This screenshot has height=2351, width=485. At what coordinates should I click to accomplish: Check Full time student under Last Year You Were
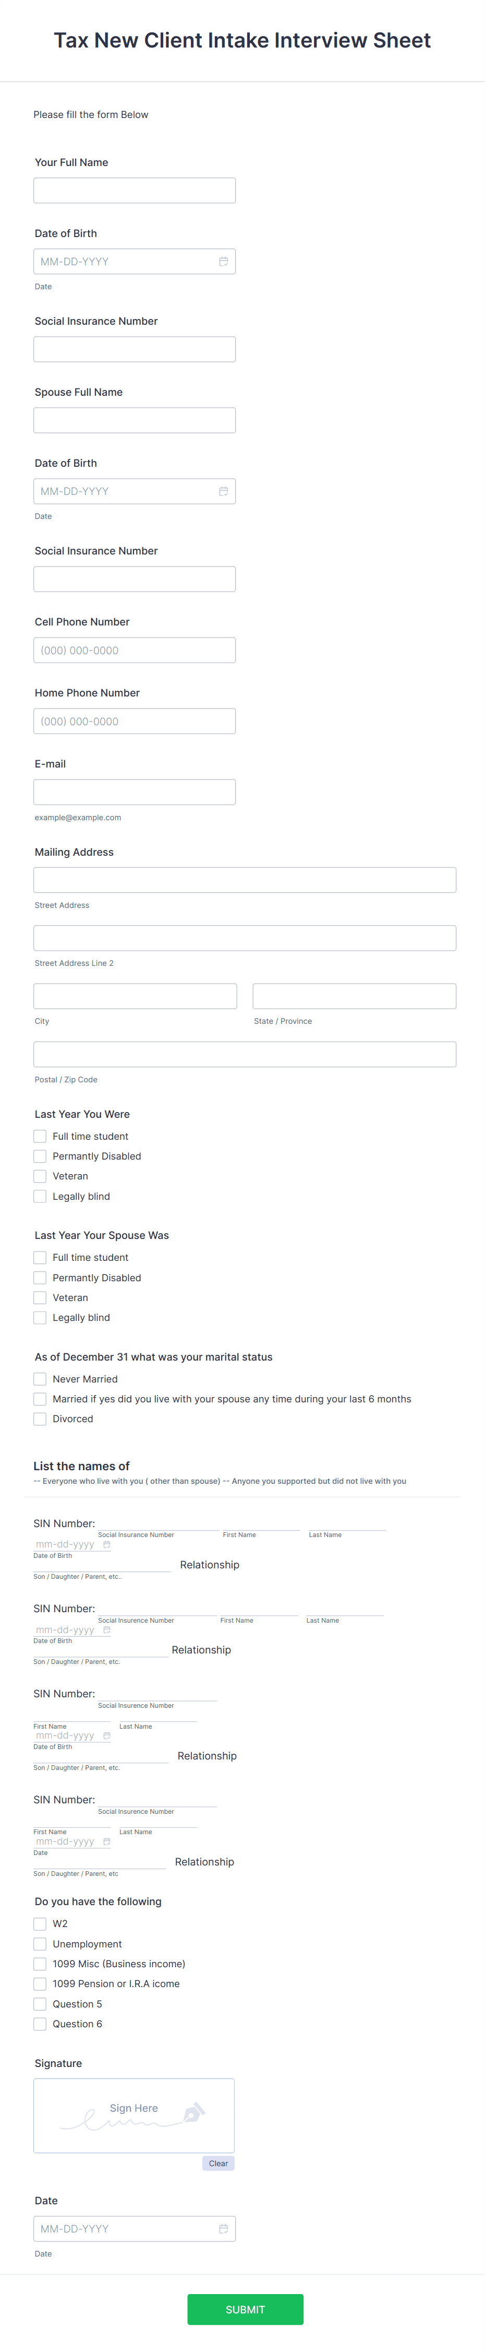click(39, 1136)
